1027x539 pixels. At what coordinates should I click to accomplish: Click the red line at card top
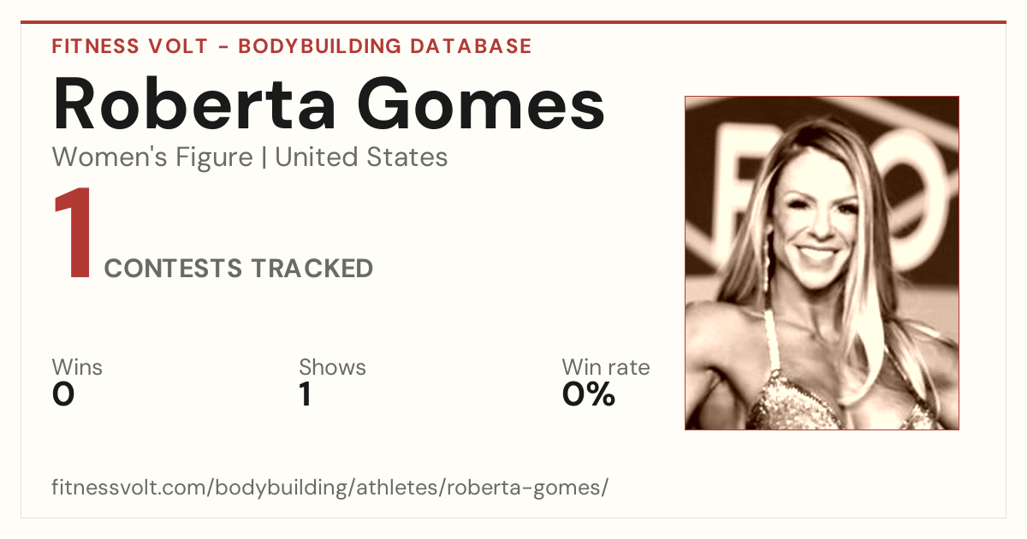pos(513,22)
